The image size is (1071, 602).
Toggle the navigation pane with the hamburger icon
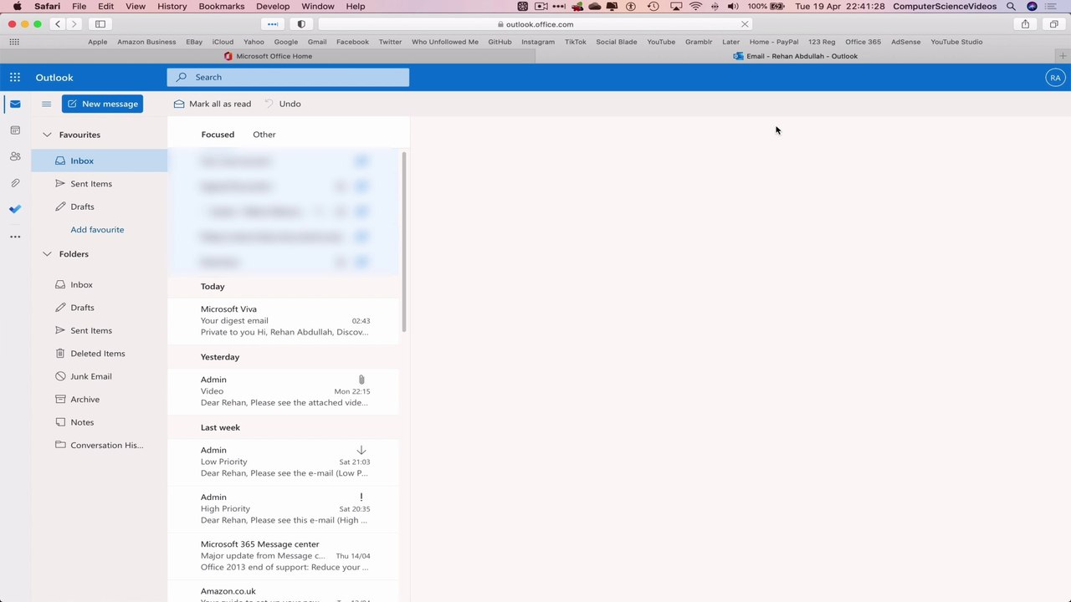(46, 104)
